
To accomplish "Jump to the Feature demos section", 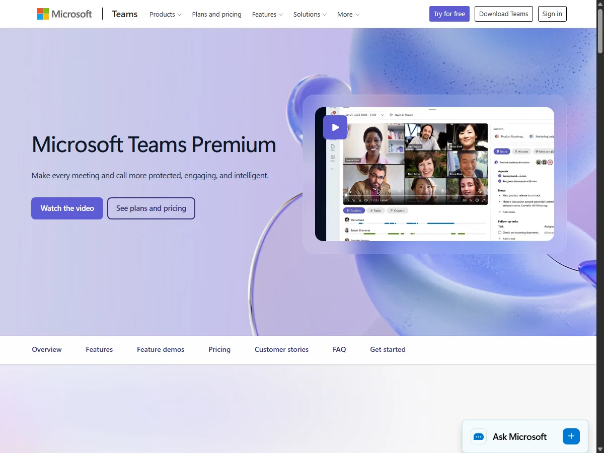I will 161,349.
